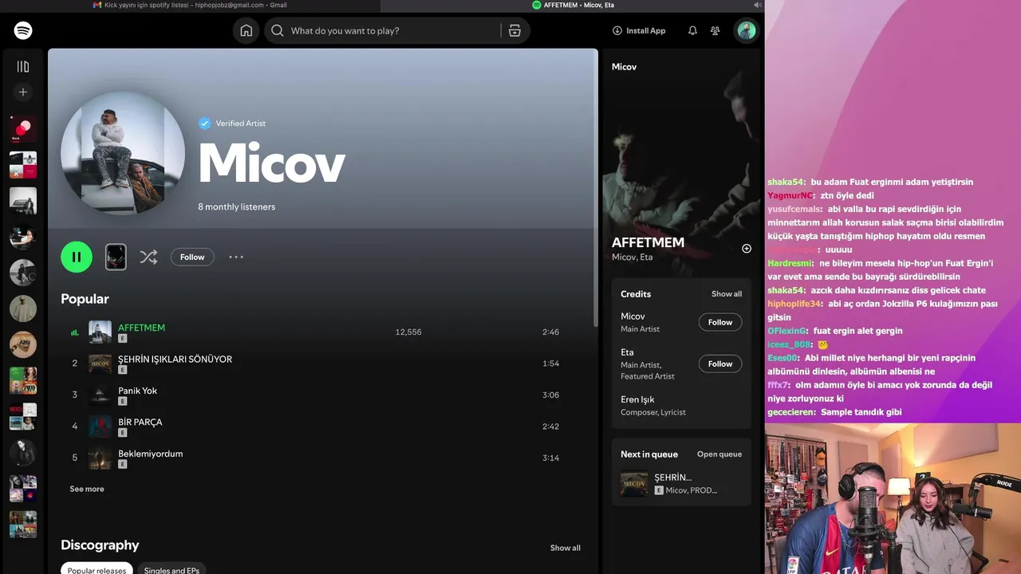This screenshot has width=1021, height=574.
Task: Click the main content scrollbar
Action: tap(595, 187)
